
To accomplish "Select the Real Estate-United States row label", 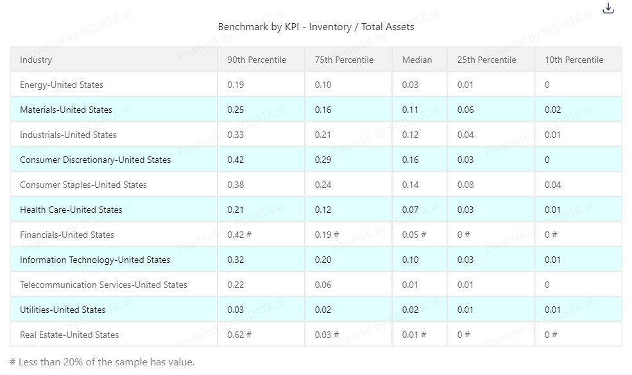I will coord(69,335).
